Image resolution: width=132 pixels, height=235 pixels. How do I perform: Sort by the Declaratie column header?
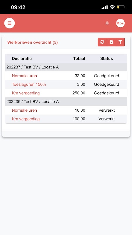22,58
